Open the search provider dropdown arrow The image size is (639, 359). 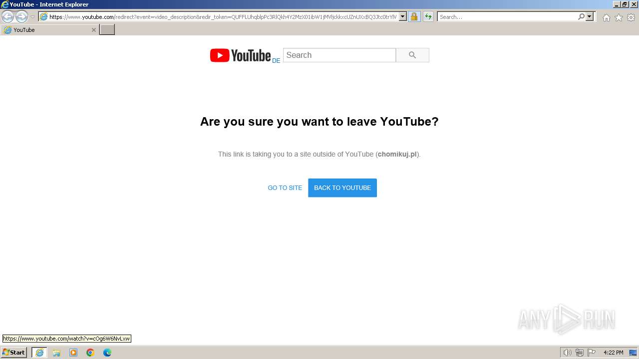590,17
